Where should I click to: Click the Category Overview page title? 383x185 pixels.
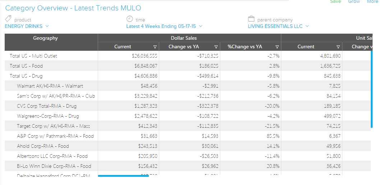point(73,8)
